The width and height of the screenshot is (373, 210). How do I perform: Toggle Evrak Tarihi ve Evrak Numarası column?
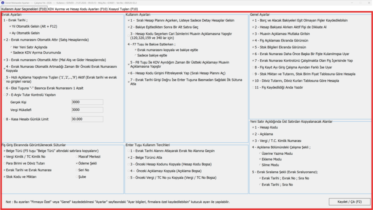(4, 170)
